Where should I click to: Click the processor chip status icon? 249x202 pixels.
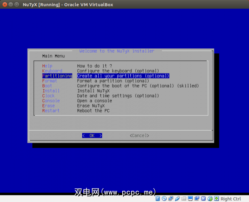204,198
